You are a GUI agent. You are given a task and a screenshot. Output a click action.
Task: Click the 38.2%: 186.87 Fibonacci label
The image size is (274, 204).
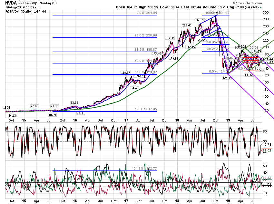146,49
